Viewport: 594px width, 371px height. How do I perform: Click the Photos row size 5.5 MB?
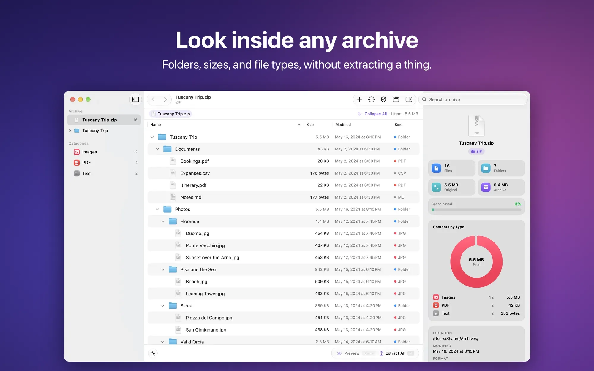click(322, 209)
